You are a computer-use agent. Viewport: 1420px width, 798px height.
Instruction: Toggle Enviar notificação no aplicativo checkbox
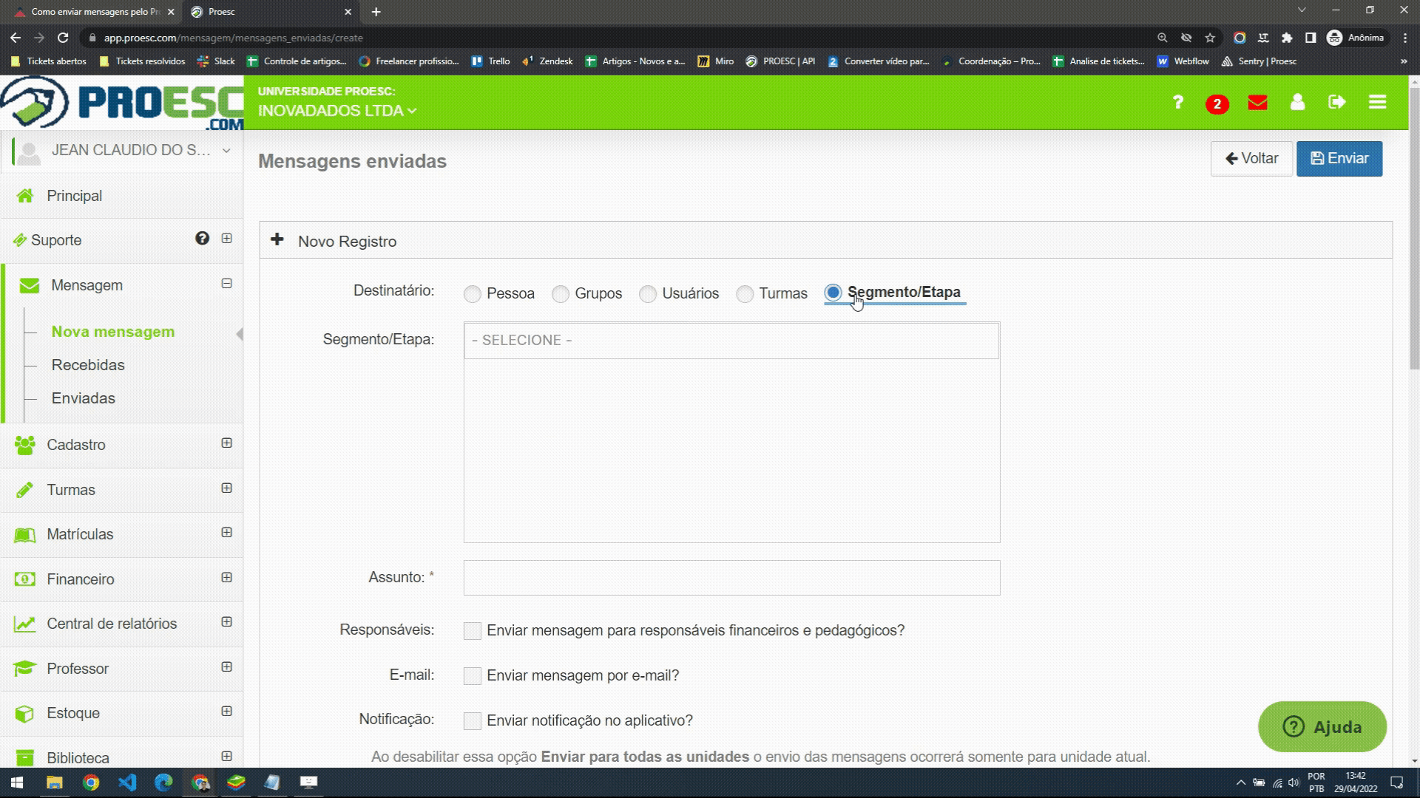coord(471,721)
